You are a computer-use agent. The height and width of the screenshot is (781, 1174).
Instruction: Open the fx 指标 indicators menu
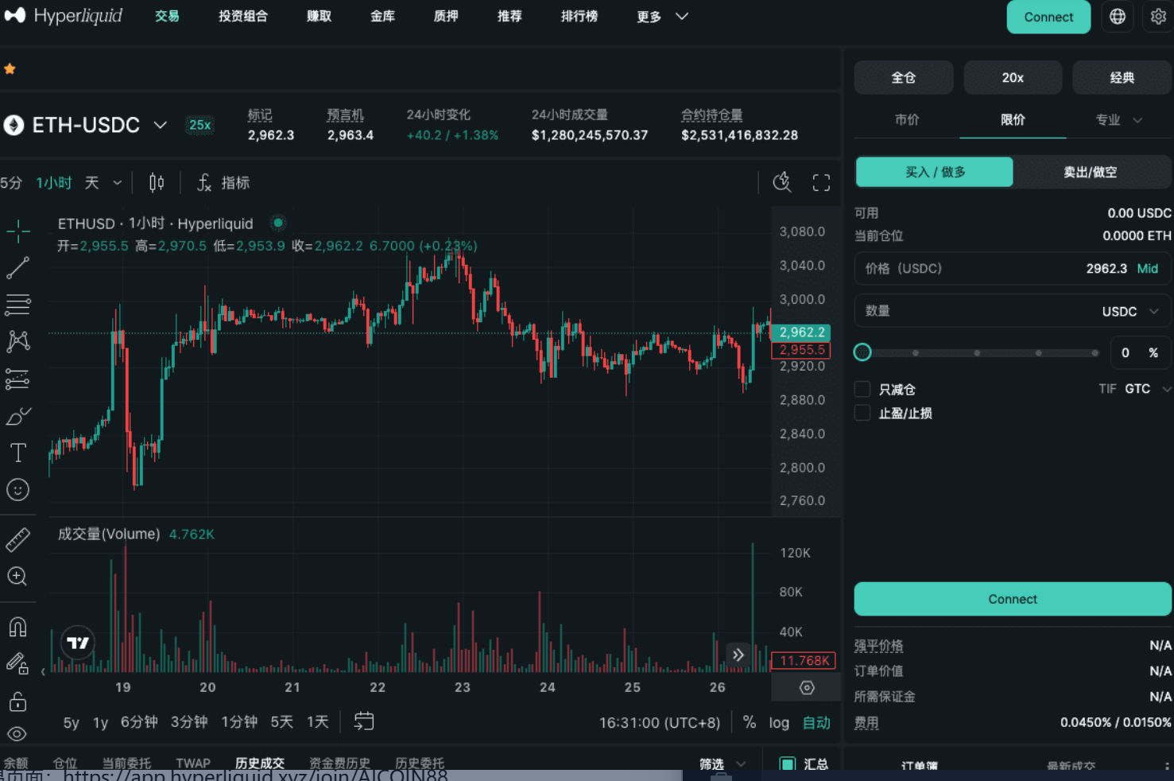(223, 183)
